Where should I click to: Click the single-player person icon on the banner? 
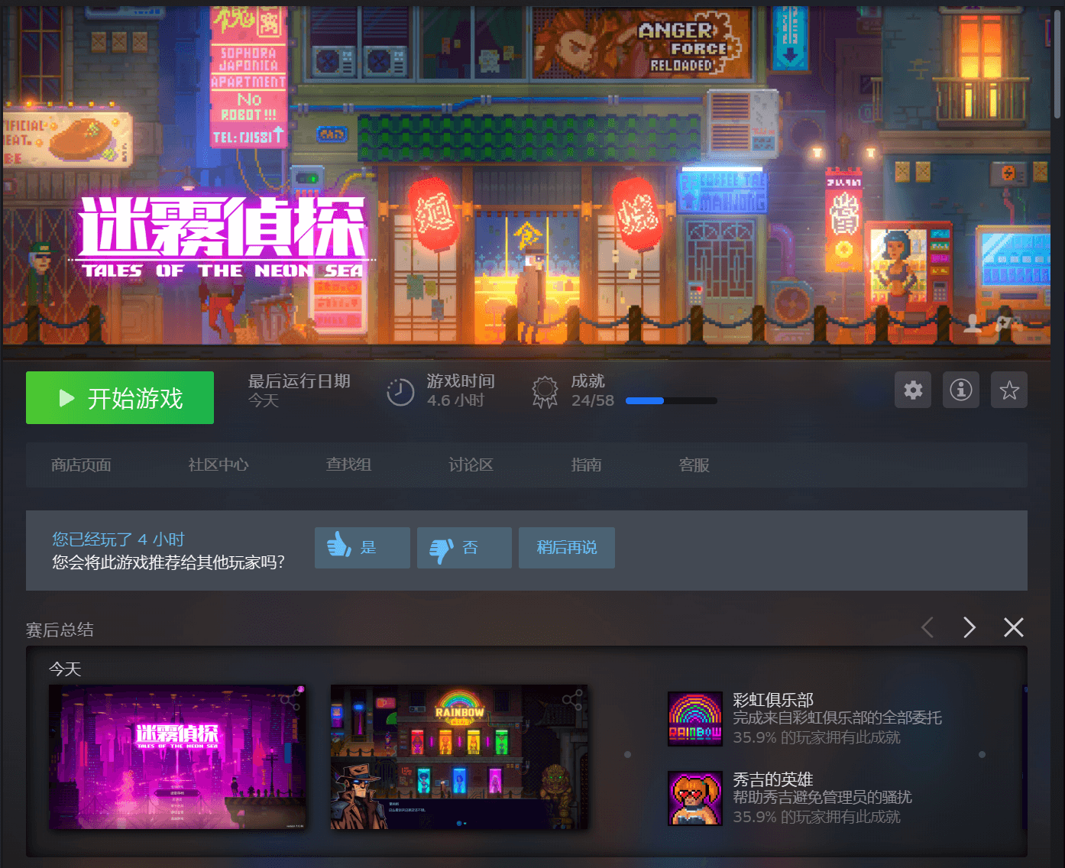click(973, 322)
